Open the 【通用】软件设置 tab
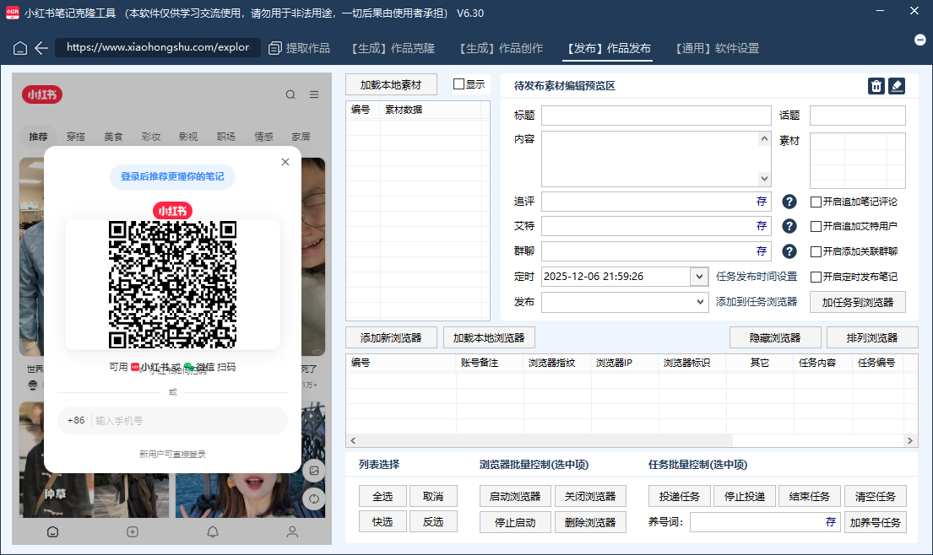 717,48
